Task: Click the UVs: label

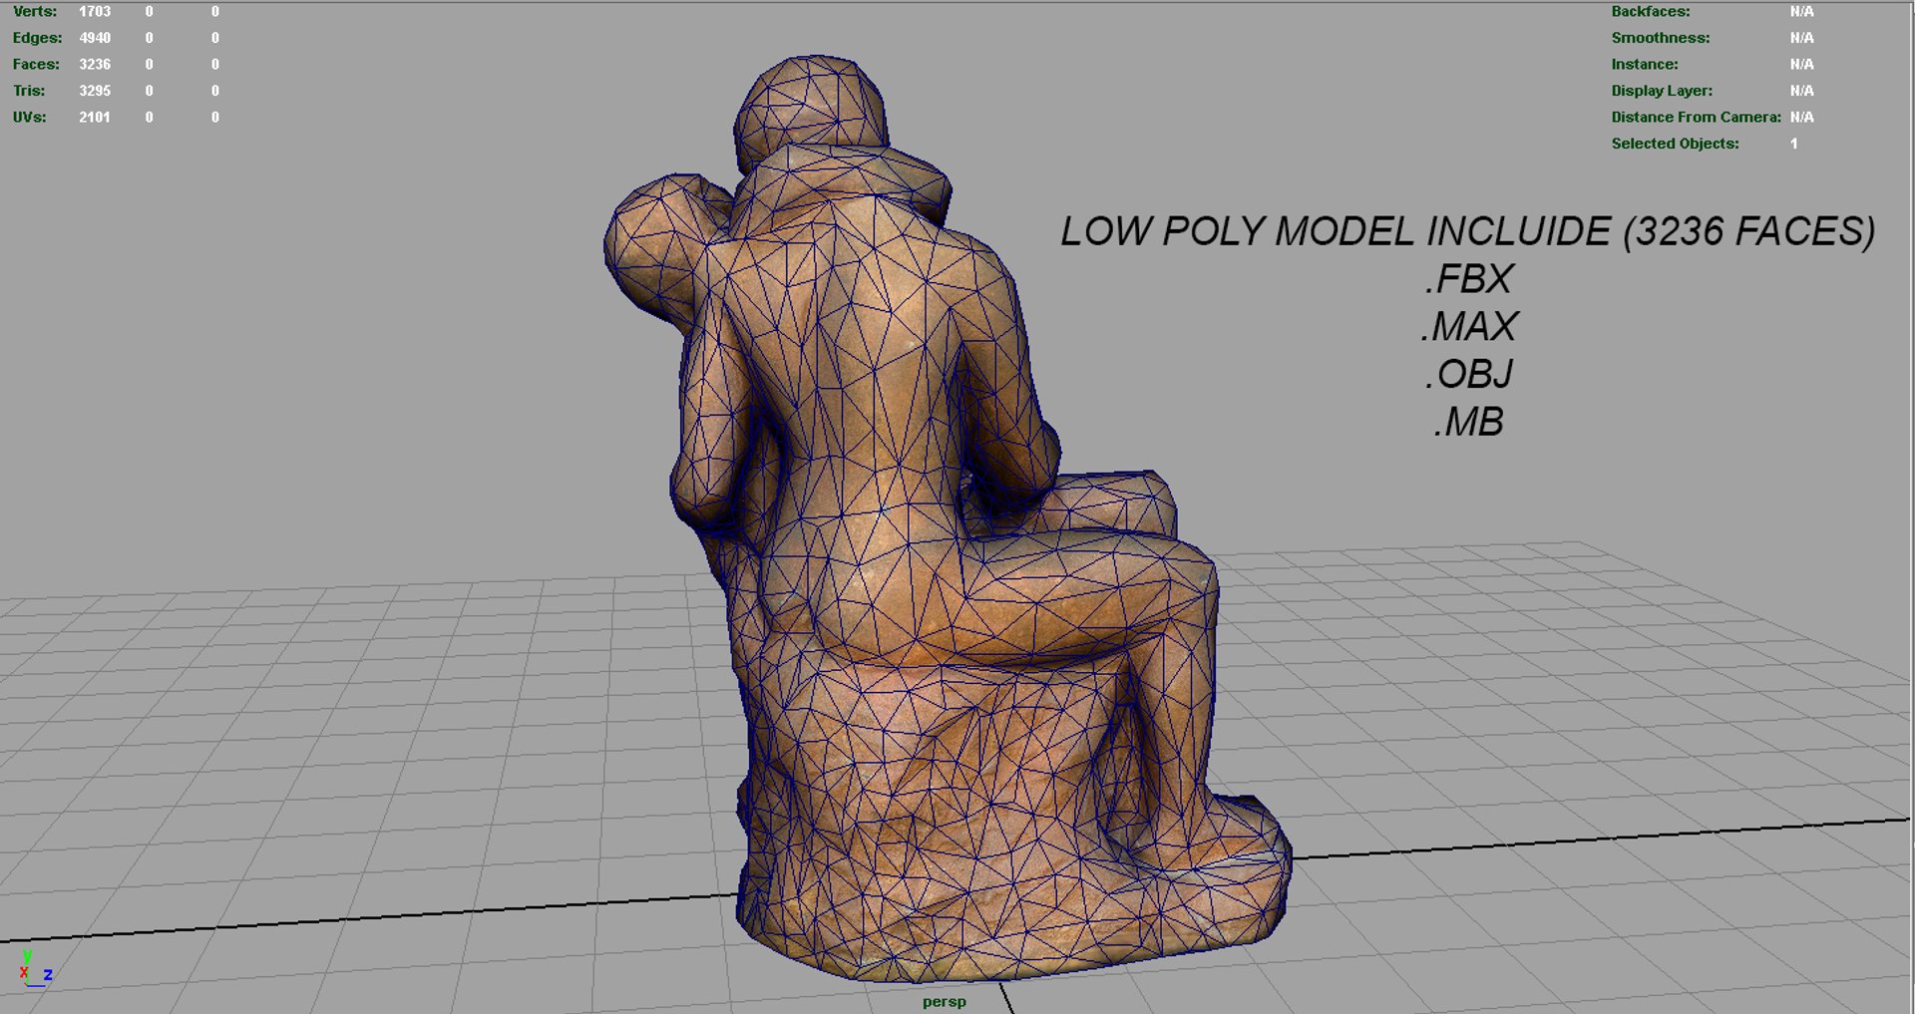Action: pyautogui.click(x=30, y=117)
